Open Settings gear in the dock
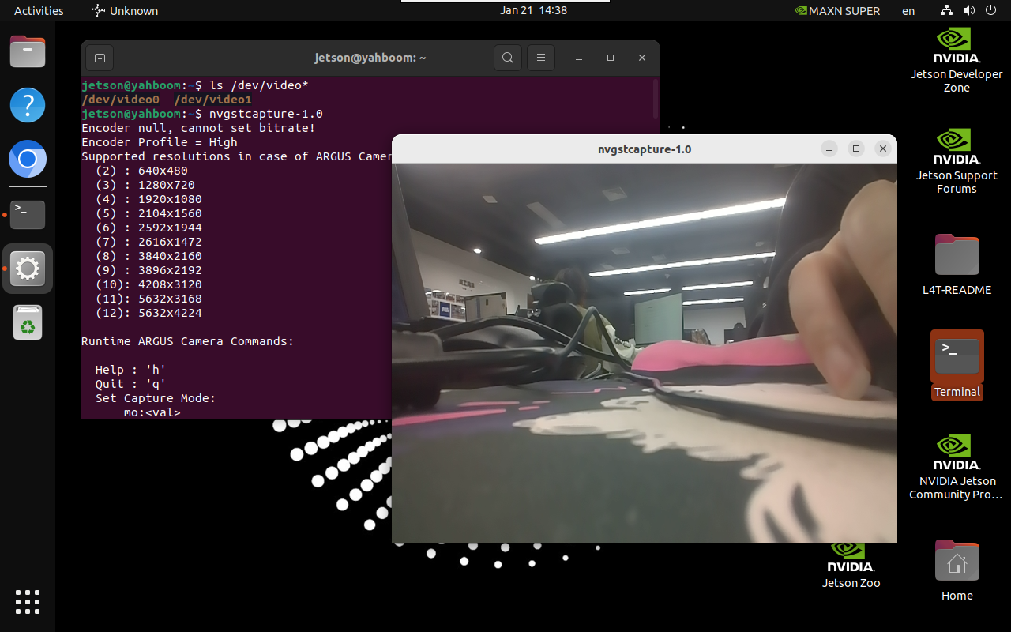The height and width of the screenshot is (632, 1011). 28,269
